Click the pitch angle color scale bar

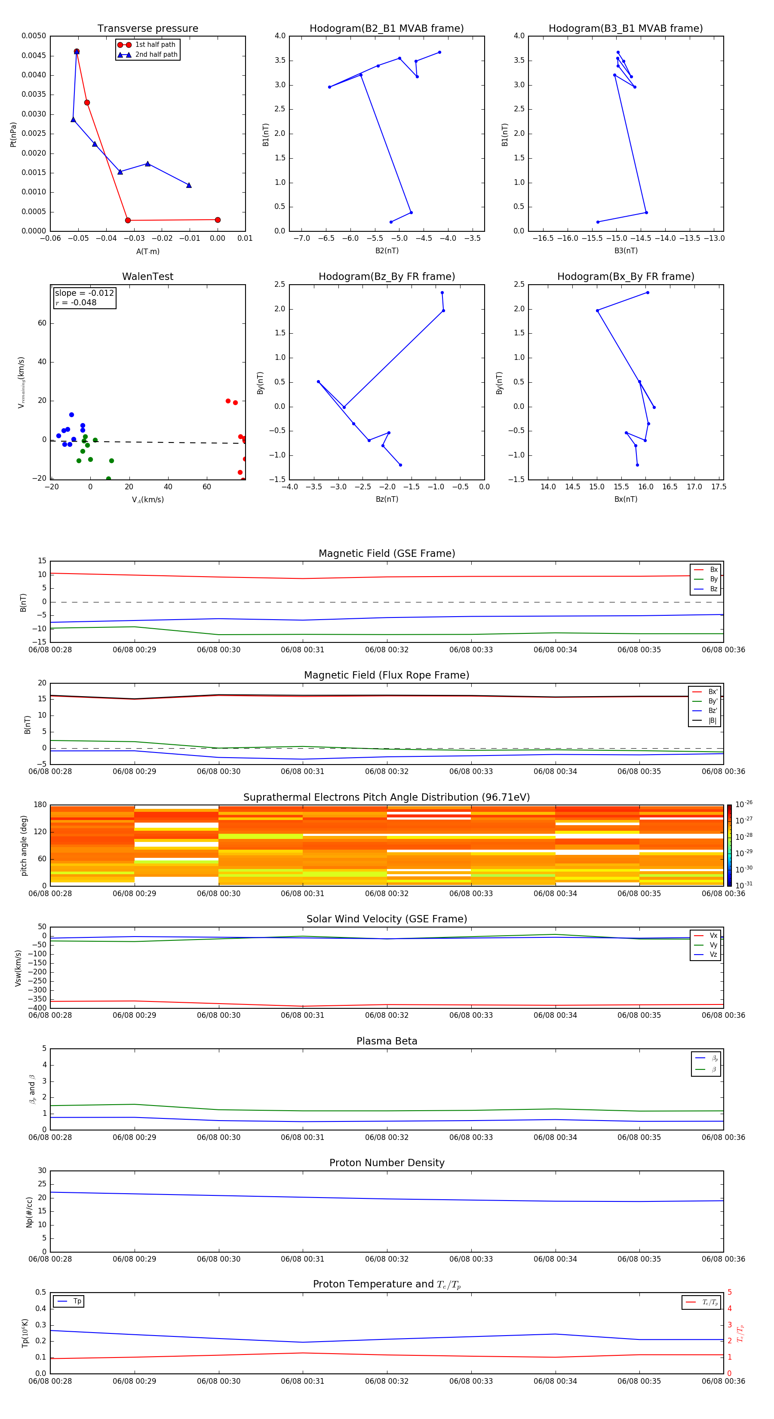(729, 845)
